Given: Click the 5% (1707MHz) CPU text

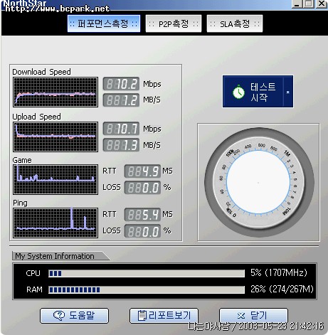Looking at the screenshot, I should click(279, 273).
